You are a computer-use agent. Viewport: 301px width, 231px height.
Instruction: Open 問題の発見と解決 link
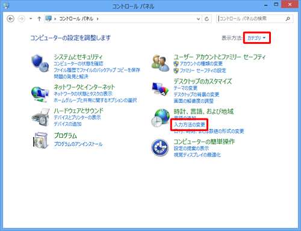(71, 76)
